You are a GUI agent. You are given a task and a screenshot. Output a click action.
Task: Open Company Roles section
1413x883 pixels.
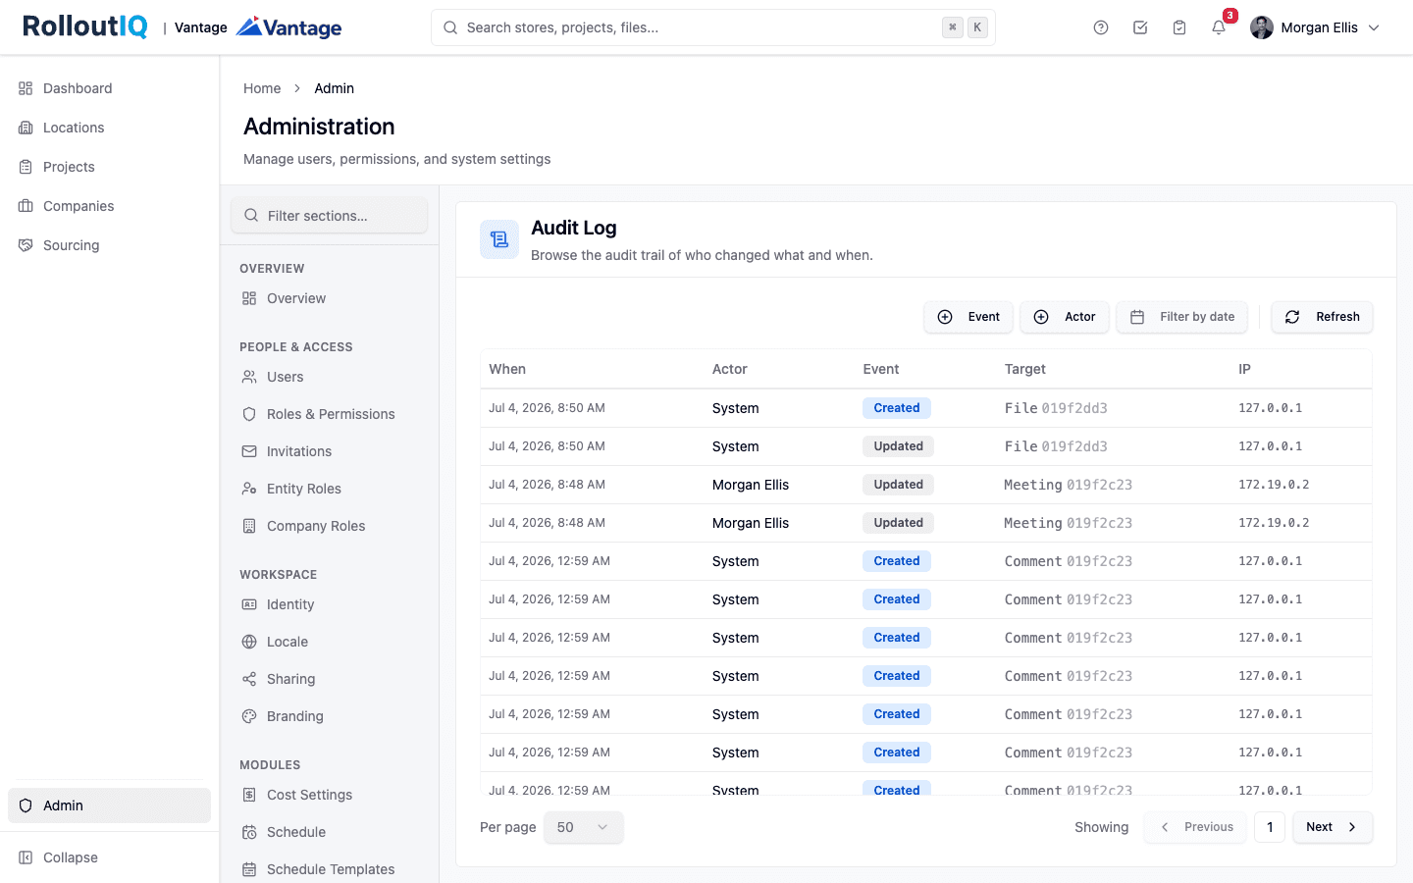tap(330, 526)
